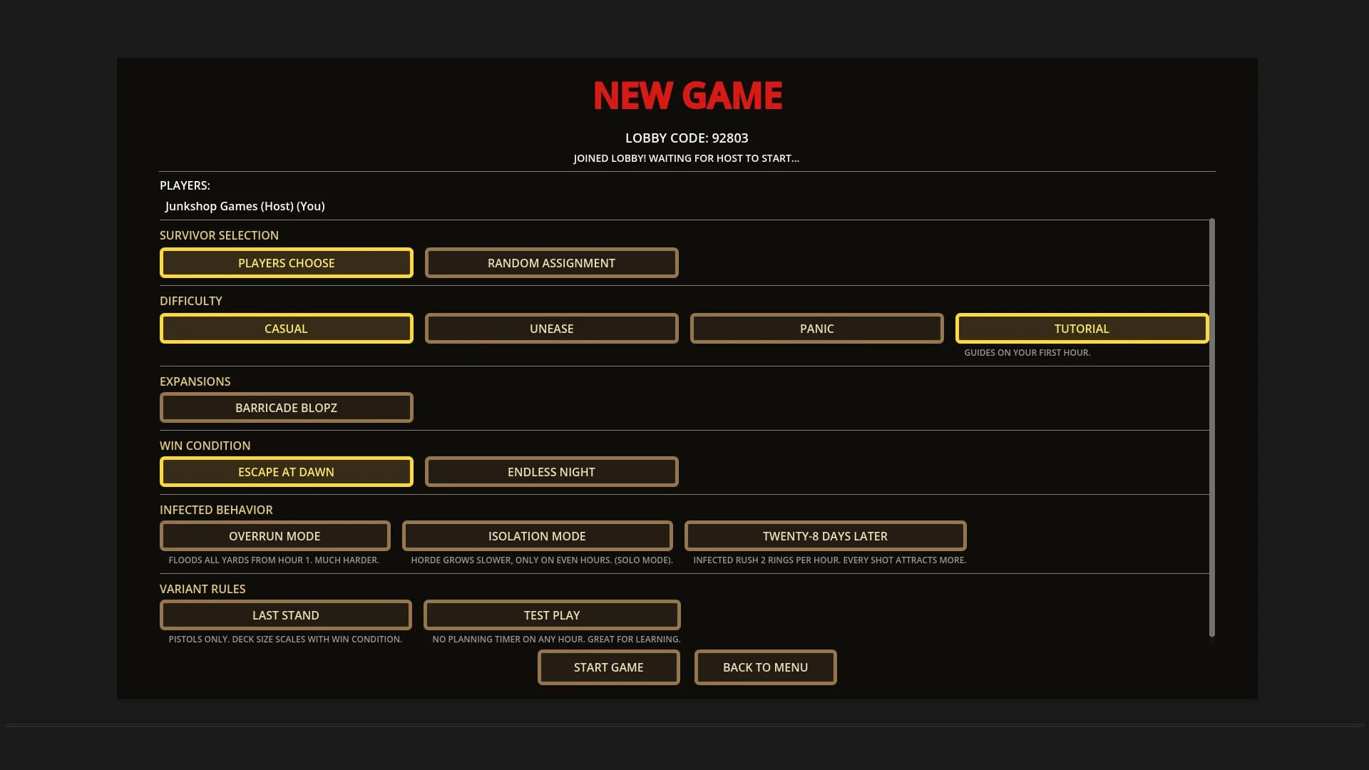Click the Variant Rules heading
This screenshot has width=1369, height=770.
[x=202, y=589]
